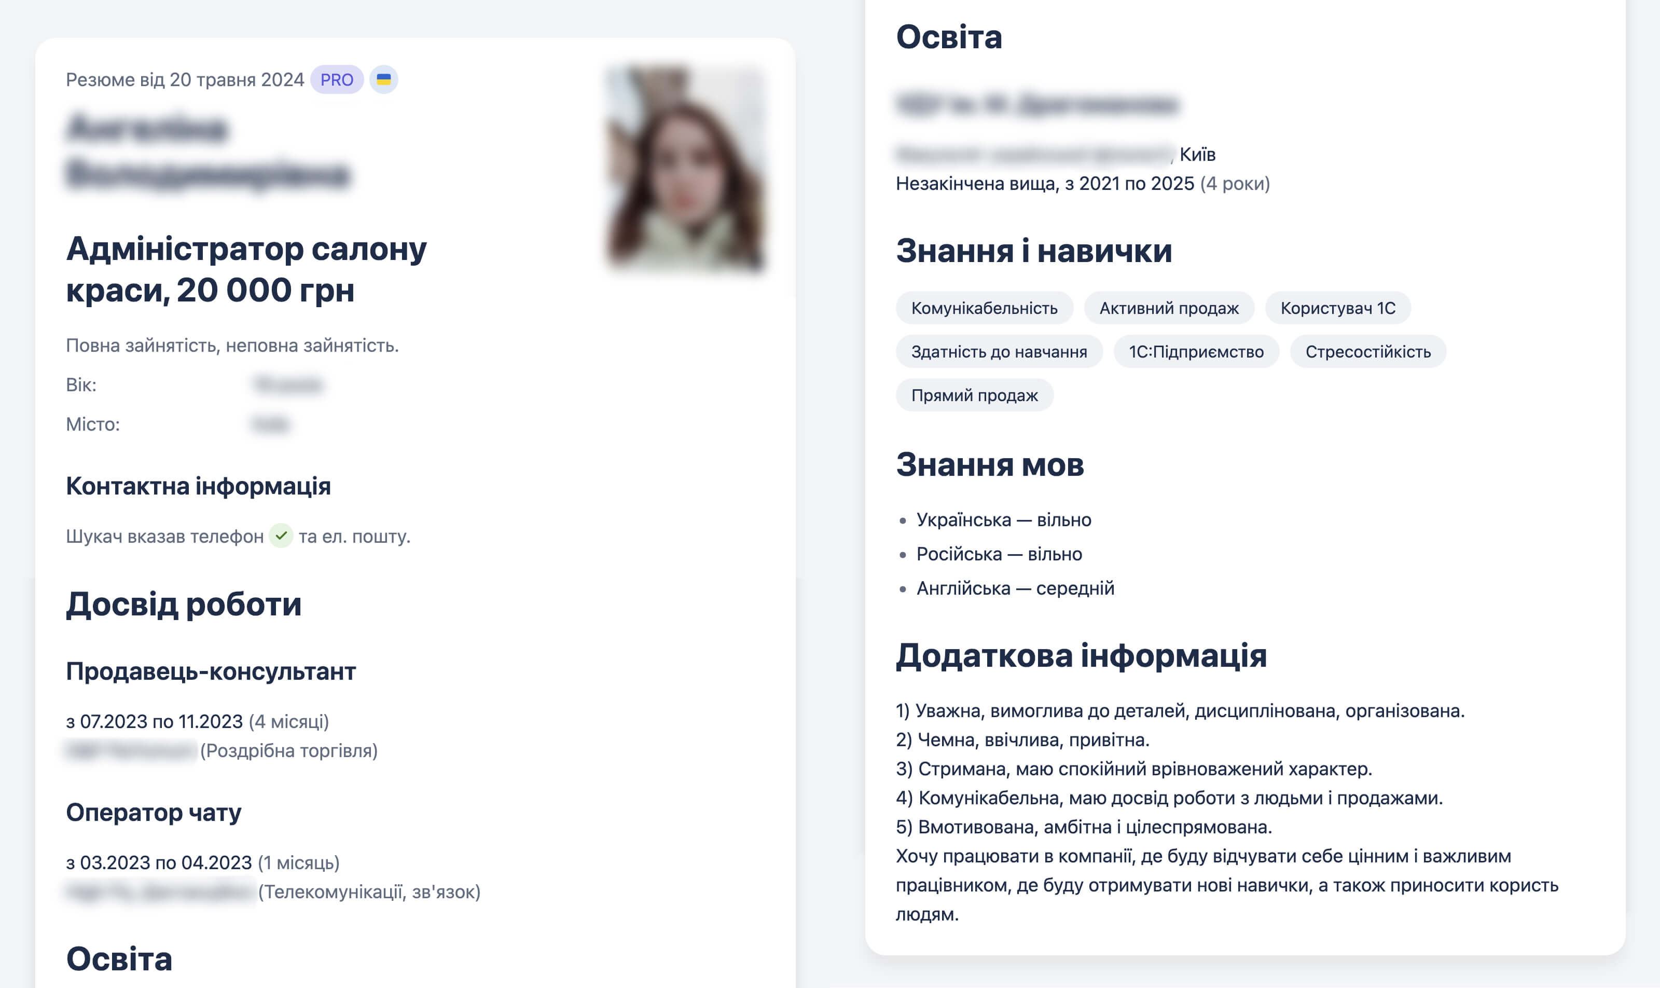Click the green verified phone checkmark icon

click(281, 536)
